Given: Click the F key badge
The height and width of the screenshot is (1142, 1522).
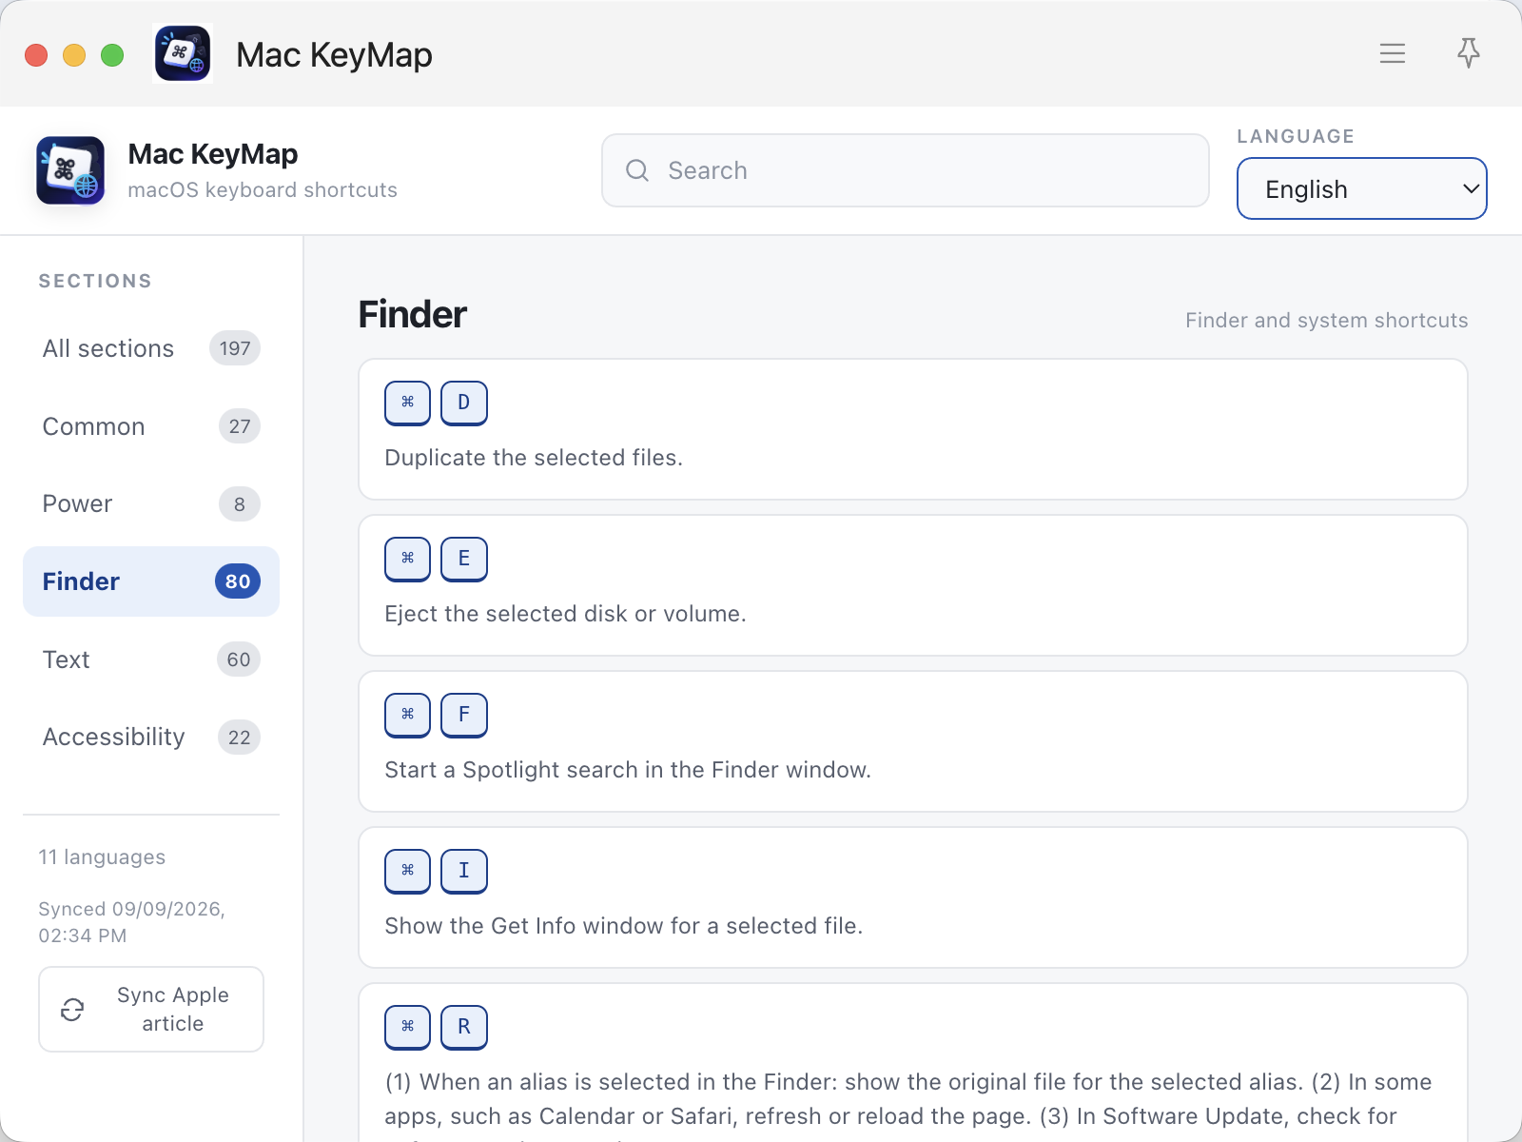Looking at the screenshot, I should coord(464,715).
